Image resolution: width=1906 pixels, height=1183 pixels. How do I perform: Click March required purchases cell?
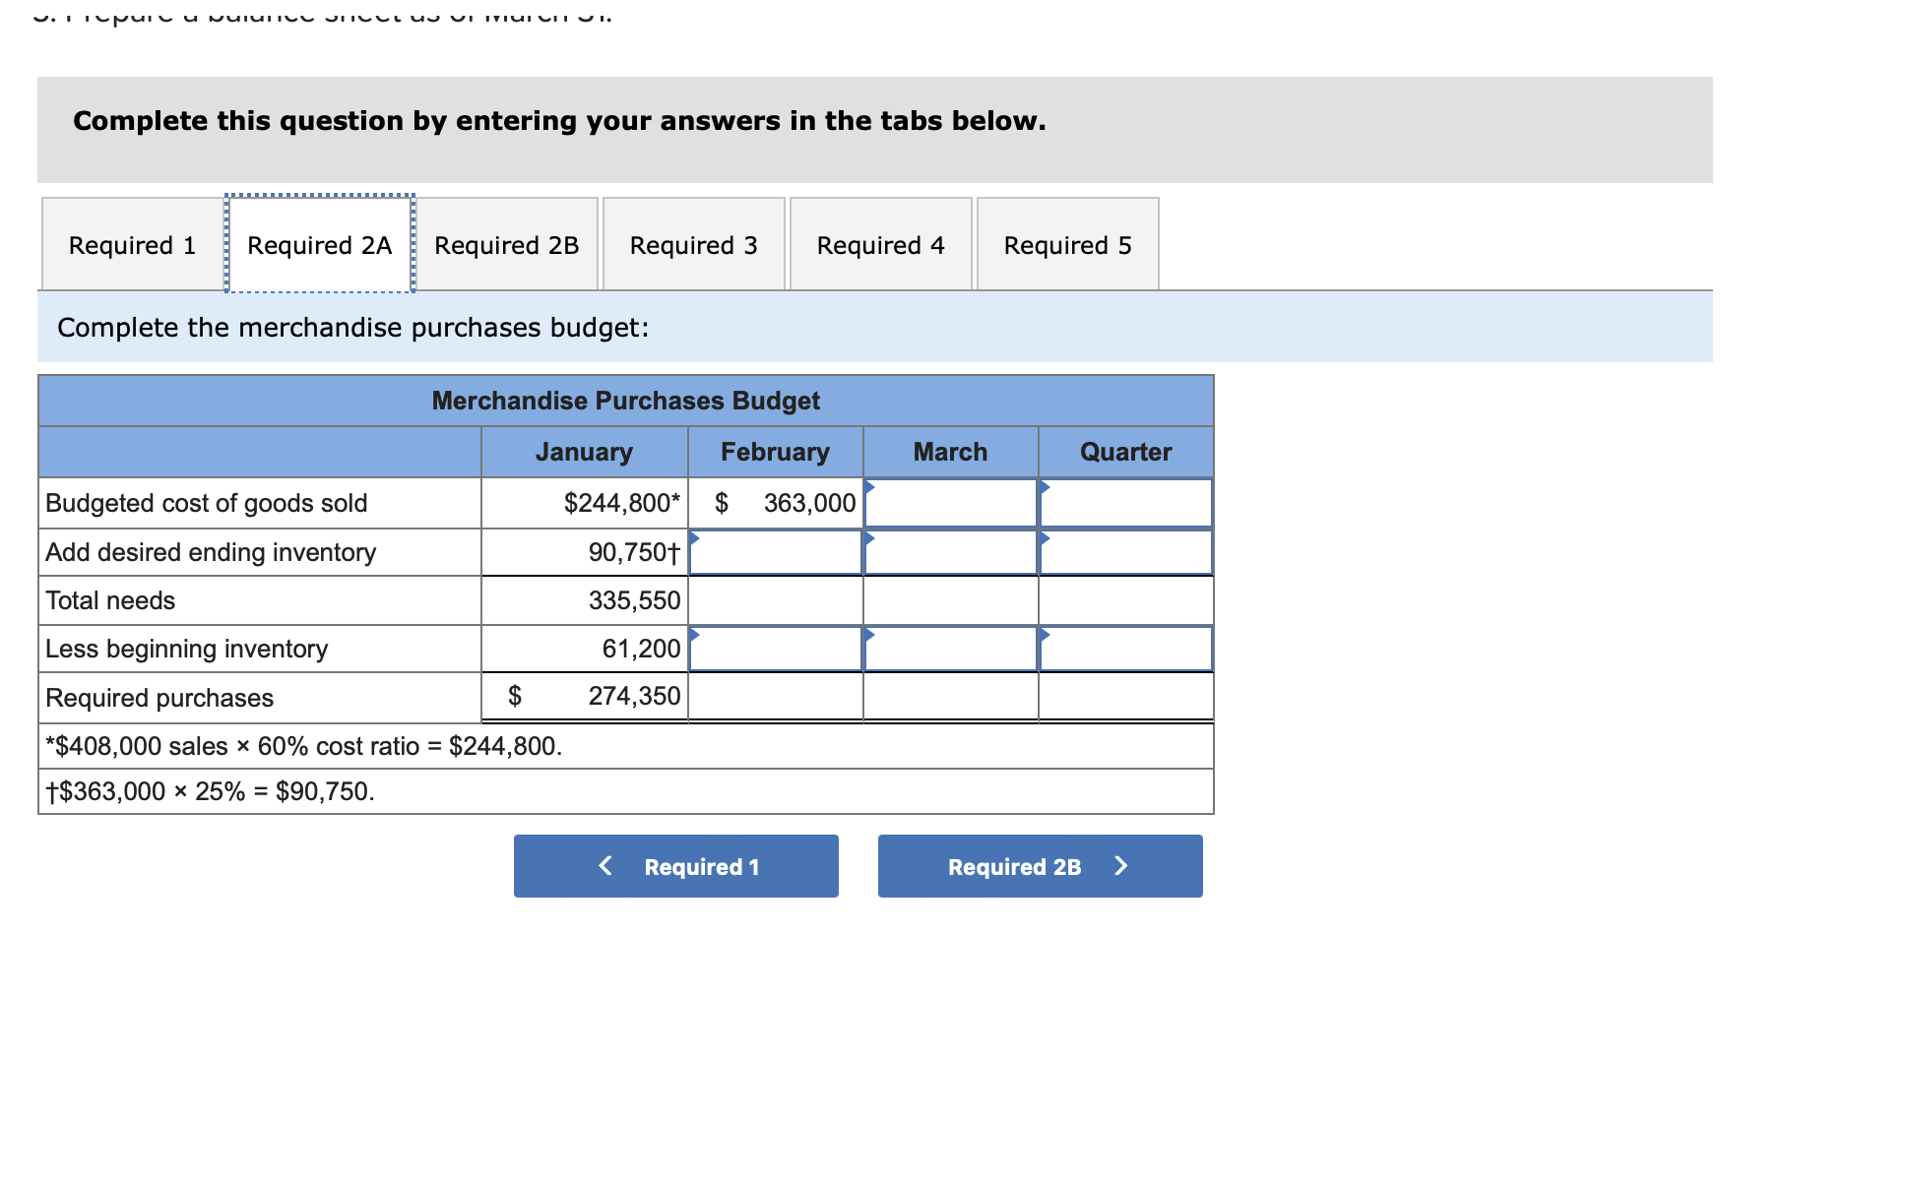coord(951,697)
